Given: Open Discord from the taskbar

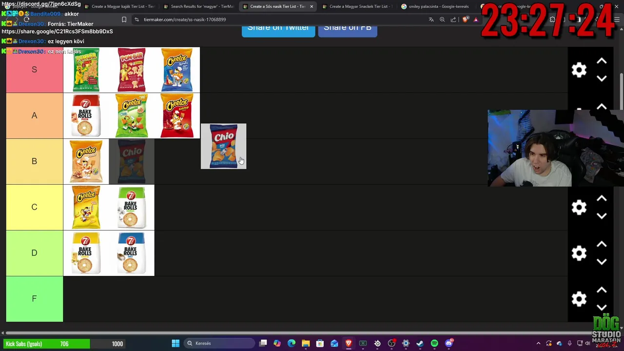Looking at the screenshot, I should (449, 343).
